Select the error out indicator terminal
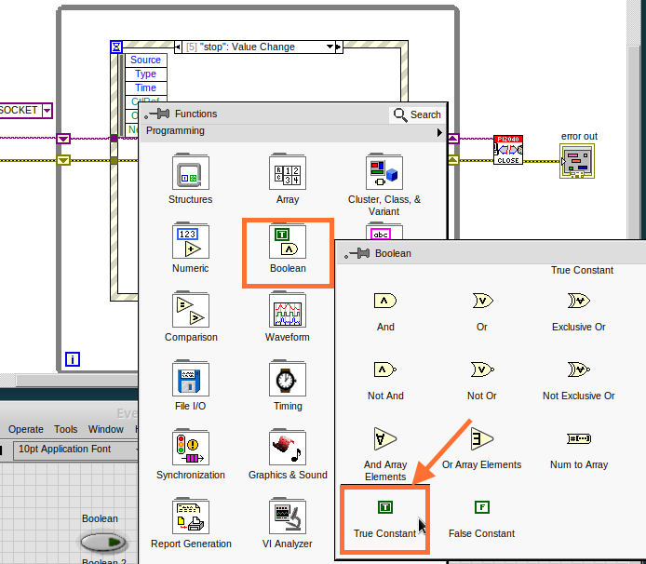The image size is (646, 564). [x=577, y=161]
